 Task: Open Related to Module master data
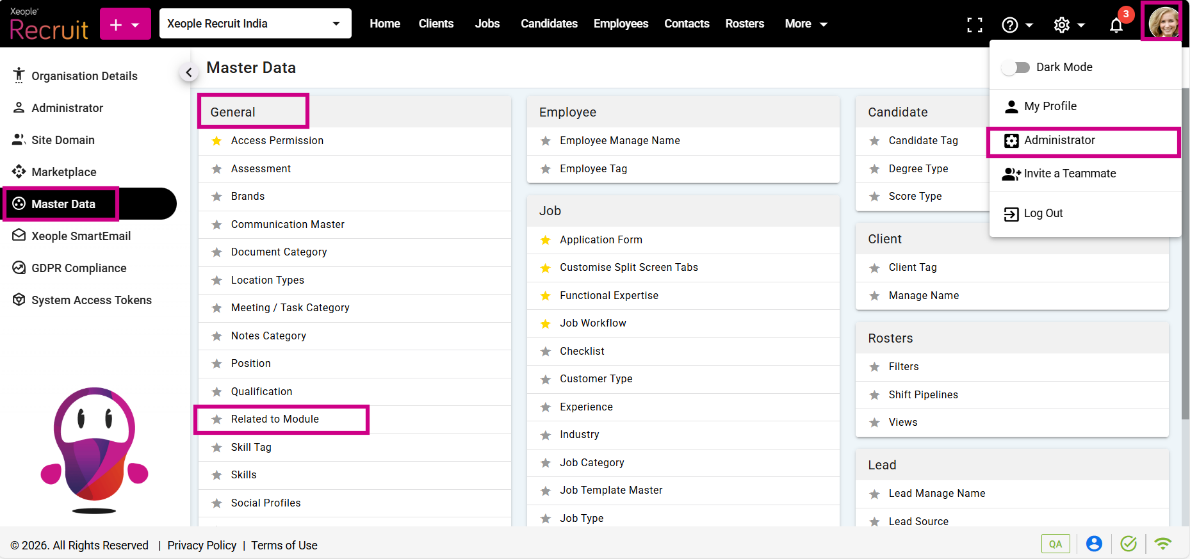[x=275, y=419]
